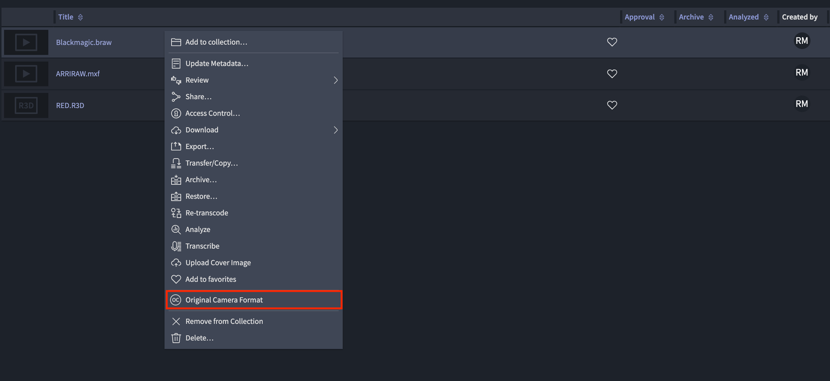Image resolution: width=830 pixels, height=381 pixels.
Task: Choose Access Control… menu entry
Action: 253,113
